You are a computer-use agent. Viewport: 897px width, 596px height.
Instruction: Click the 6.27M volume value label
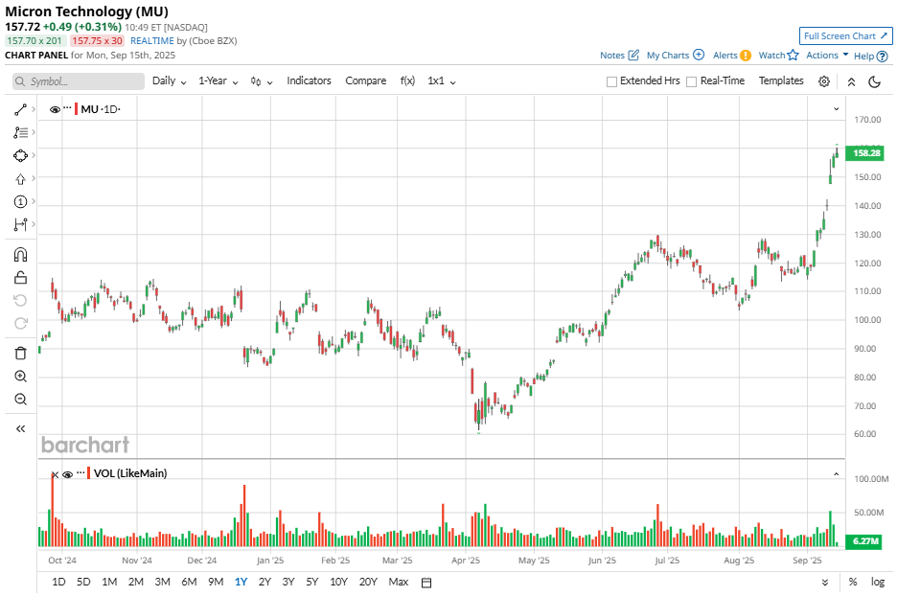point(865,541)
